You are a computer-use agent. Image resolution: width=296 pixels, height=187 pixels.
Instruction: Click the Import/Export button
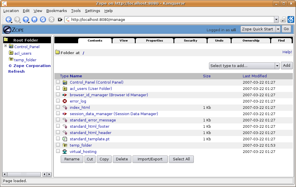[150, 159]
